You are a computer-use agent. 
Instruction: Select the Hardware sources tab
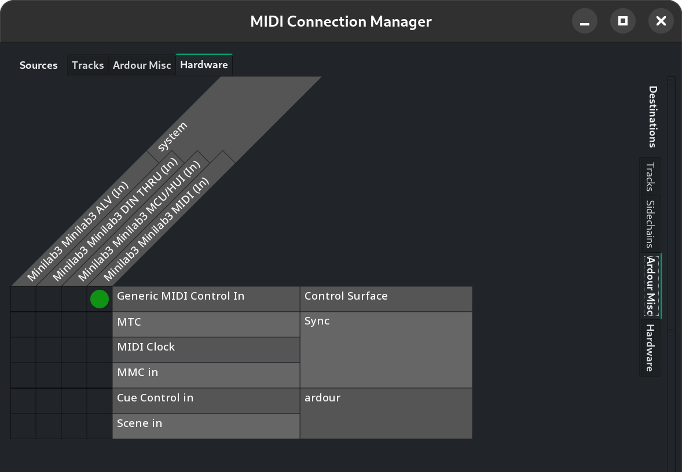[x=204, y=65]
